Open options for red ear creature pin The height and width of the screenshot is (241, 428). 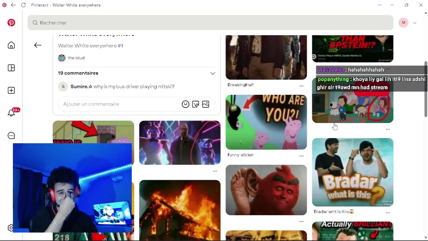point(301,221)
